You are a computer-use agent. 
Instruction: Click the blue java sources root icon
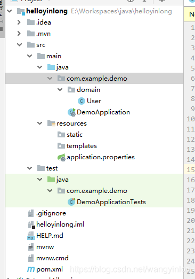51,67
